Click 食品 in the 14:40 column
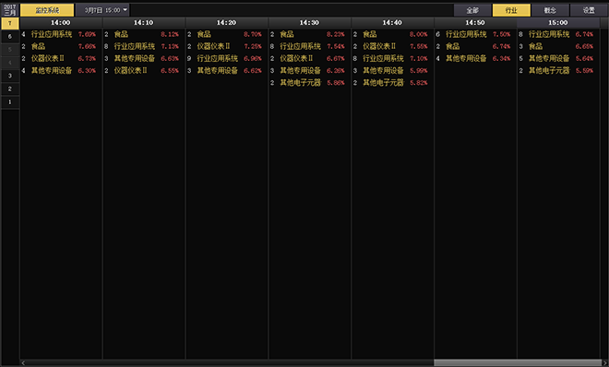The height and width of the screenshot is (367, 609). coord(370,34)
